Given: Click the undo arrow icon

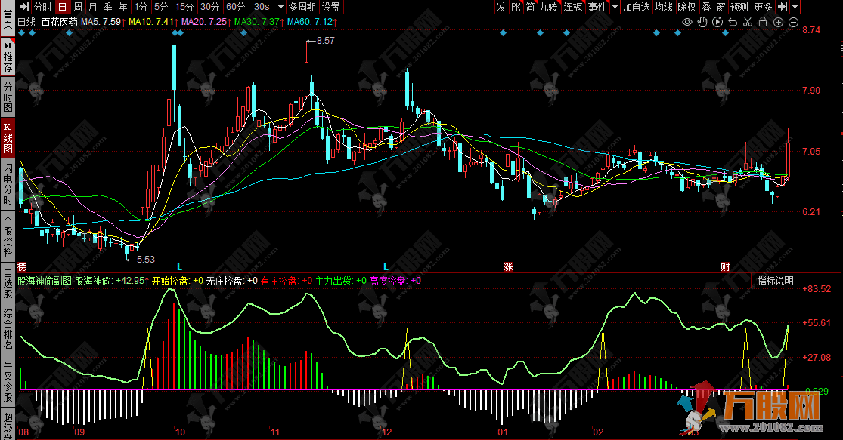Looking at the screenshot, I should tap(733, 22).
